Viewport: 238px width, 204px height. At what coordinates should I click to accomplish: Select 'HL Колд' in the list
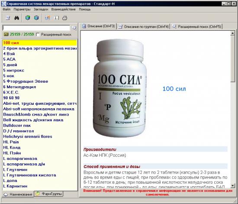[x=40, y=148]
